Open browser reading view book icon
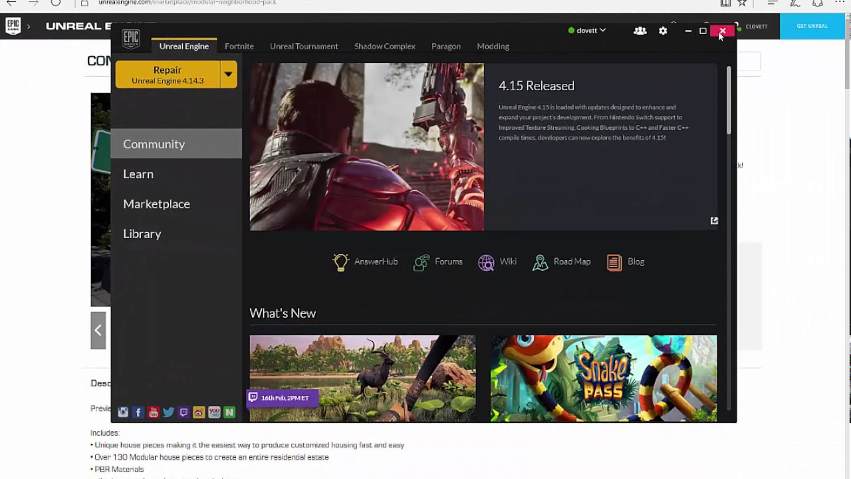This screenshot has width=851, height=479. 725,3
